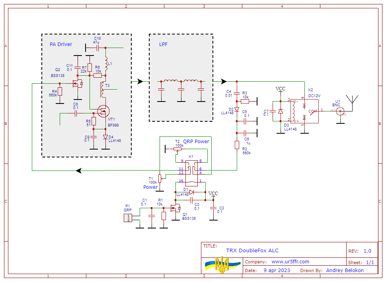Select the antenna symbol beside the BNC connector

click(352, 100)
